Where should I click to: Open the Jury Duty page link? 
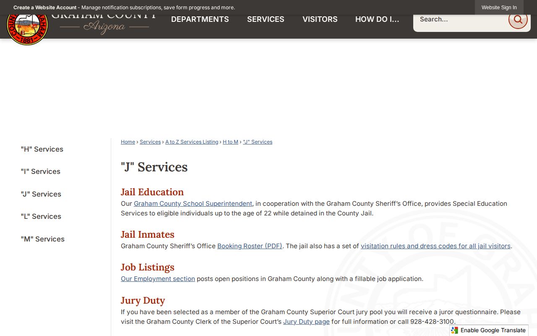click(306, 322)
